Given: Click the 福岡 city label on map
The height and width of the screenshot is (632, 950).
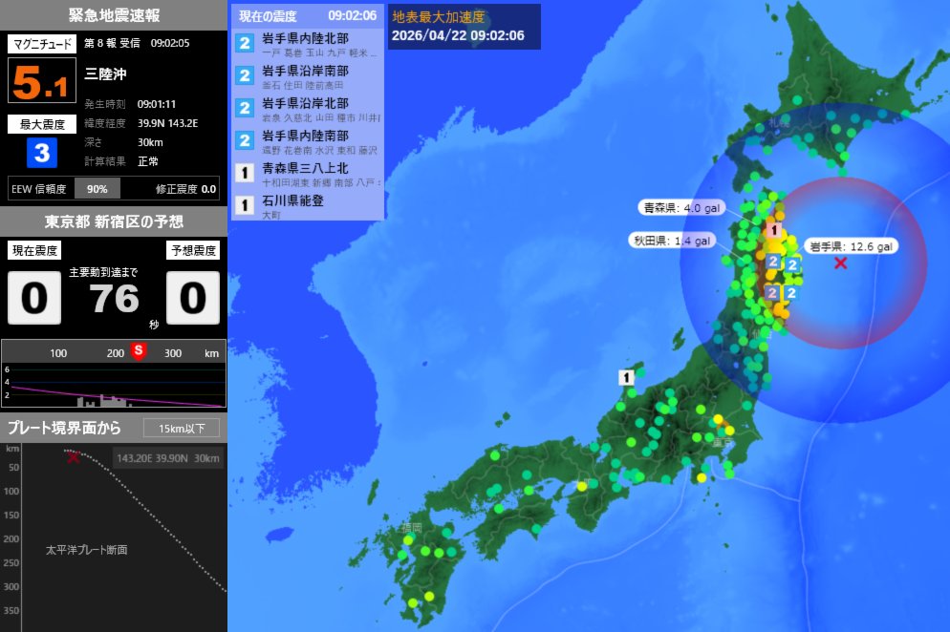Looking at the screenshot, I should coord(411,528).
